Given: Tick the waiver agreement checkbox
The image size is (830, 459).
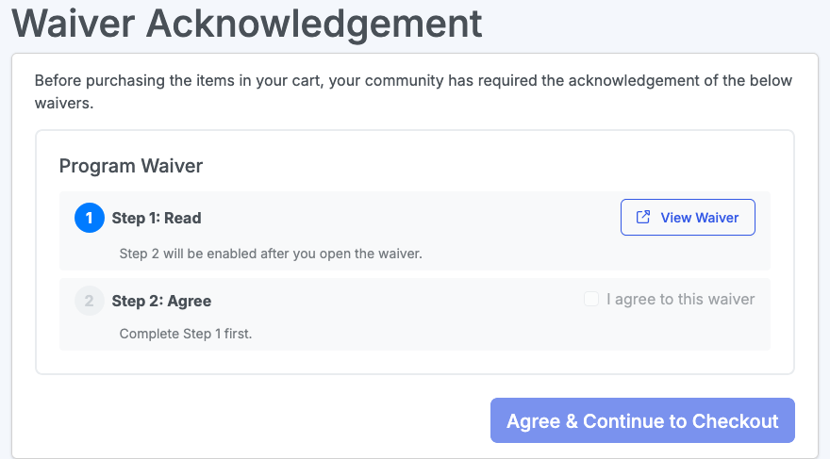Looking at the screenshot, I should coord(591,300).
